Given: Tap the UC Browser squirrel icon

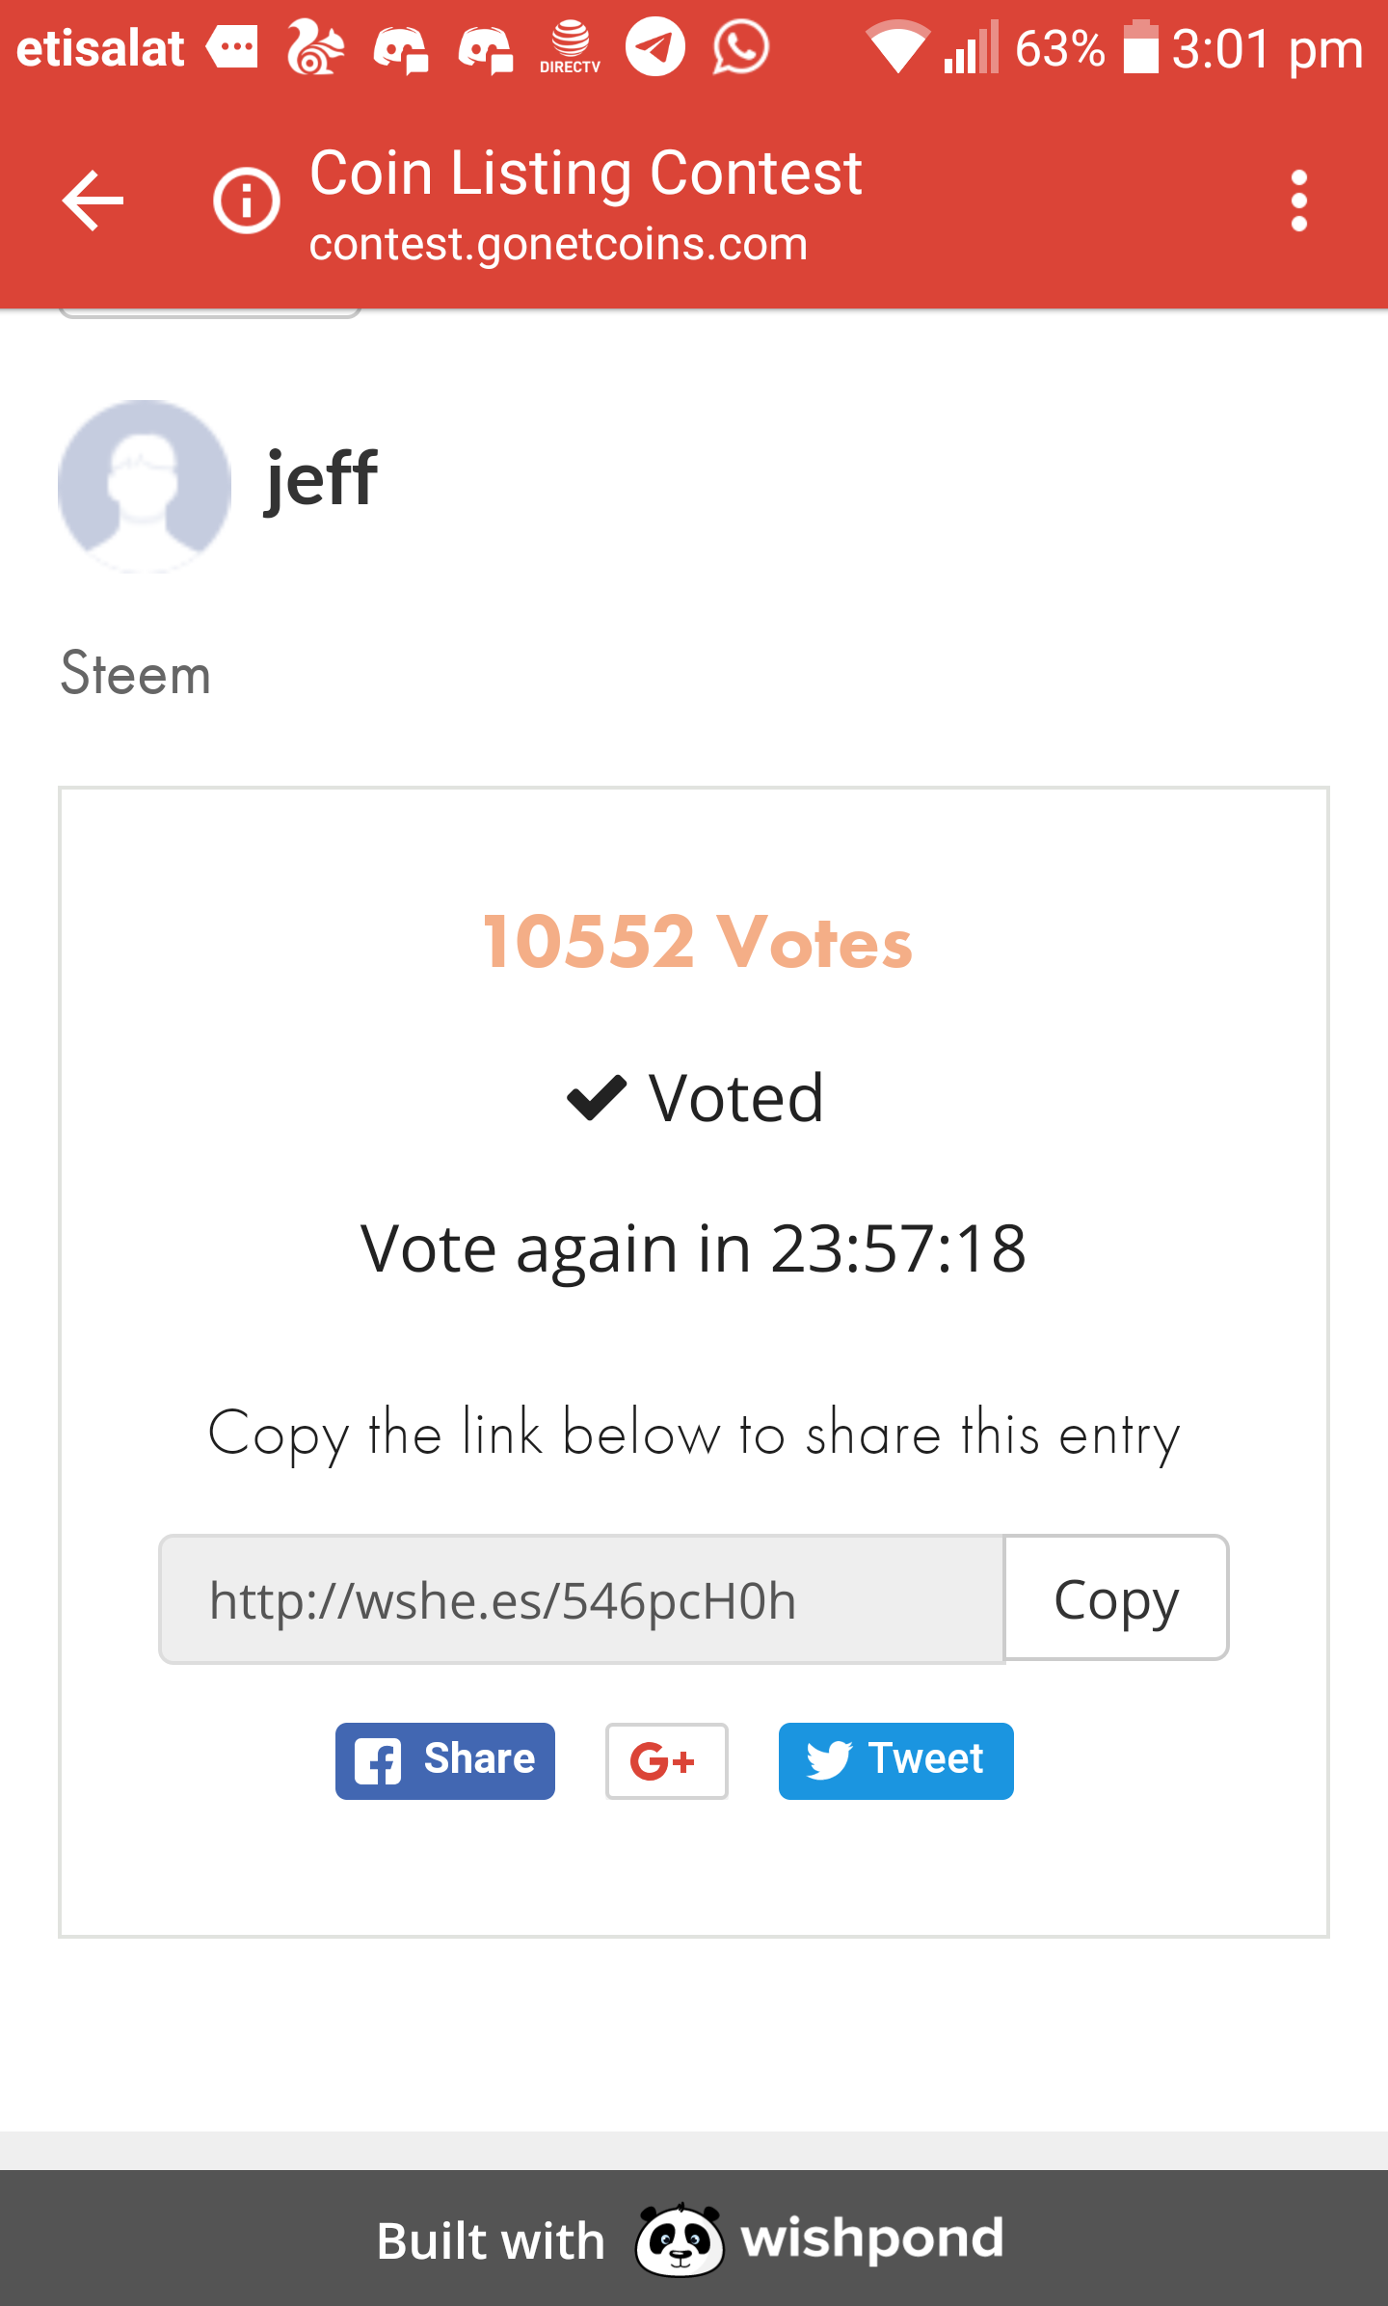Looking at the screenshot, I should [x=314, y=46].
